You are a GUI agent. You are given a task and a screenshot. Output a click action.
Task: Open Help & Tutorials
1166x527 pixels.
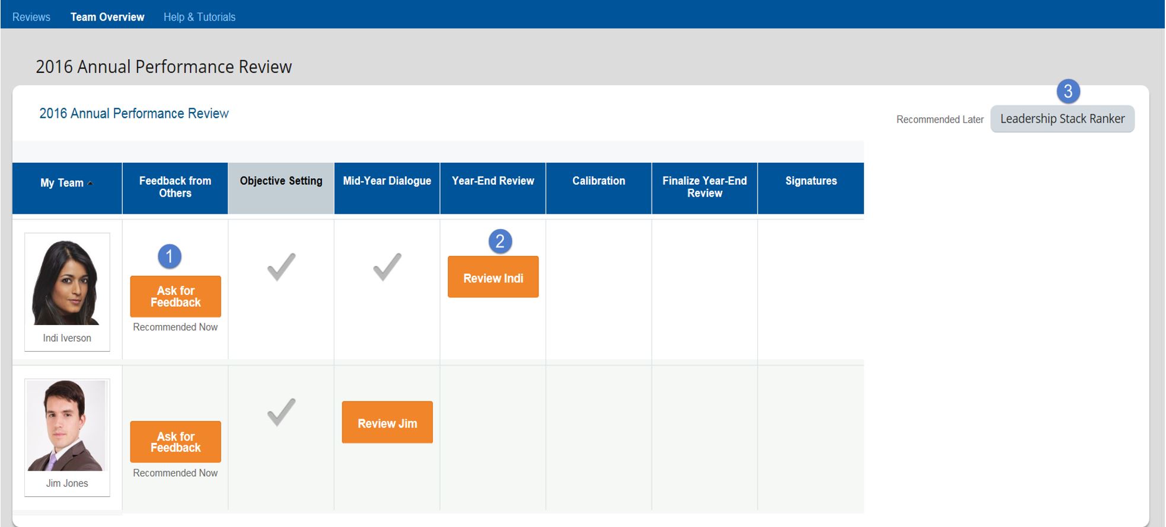point(199,17)
